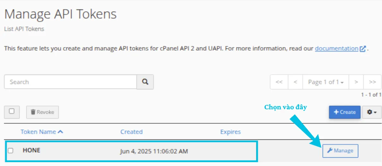
Task: Click the documentation external link icon
Action: tap(363, 49)
